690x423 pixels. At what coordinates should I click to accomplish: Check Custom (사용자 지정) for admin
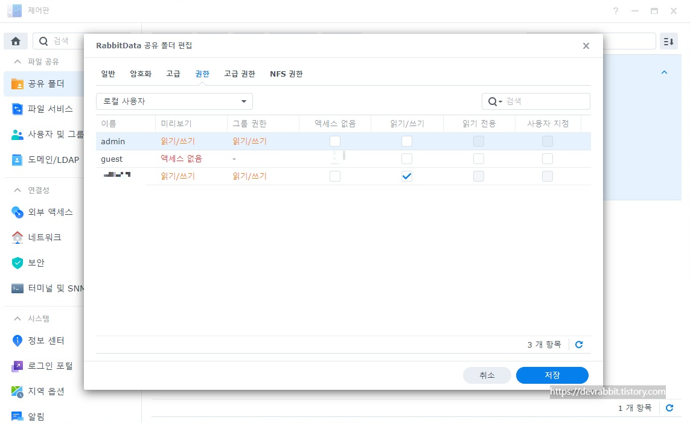548,141
